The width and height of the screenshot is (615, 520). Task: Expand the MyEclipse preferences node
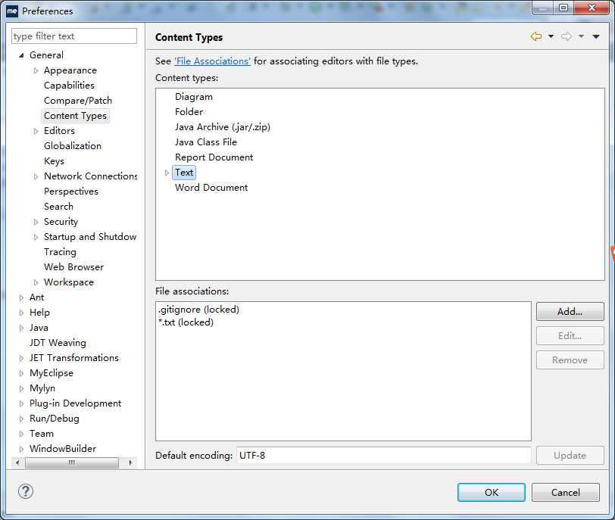point(21,373)
